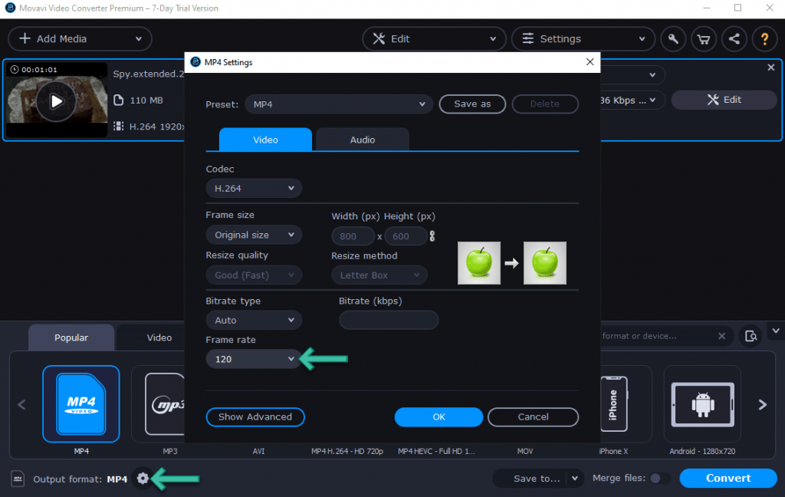
Task: Confirm settings with the OK button
Action: coord(438,417)
